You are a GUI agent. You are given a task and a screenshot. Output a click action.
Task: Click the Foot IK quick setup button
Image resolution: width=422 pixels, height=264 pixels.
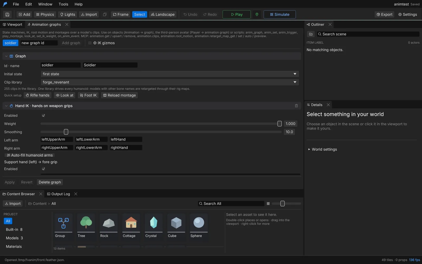[x=88, y=95]
